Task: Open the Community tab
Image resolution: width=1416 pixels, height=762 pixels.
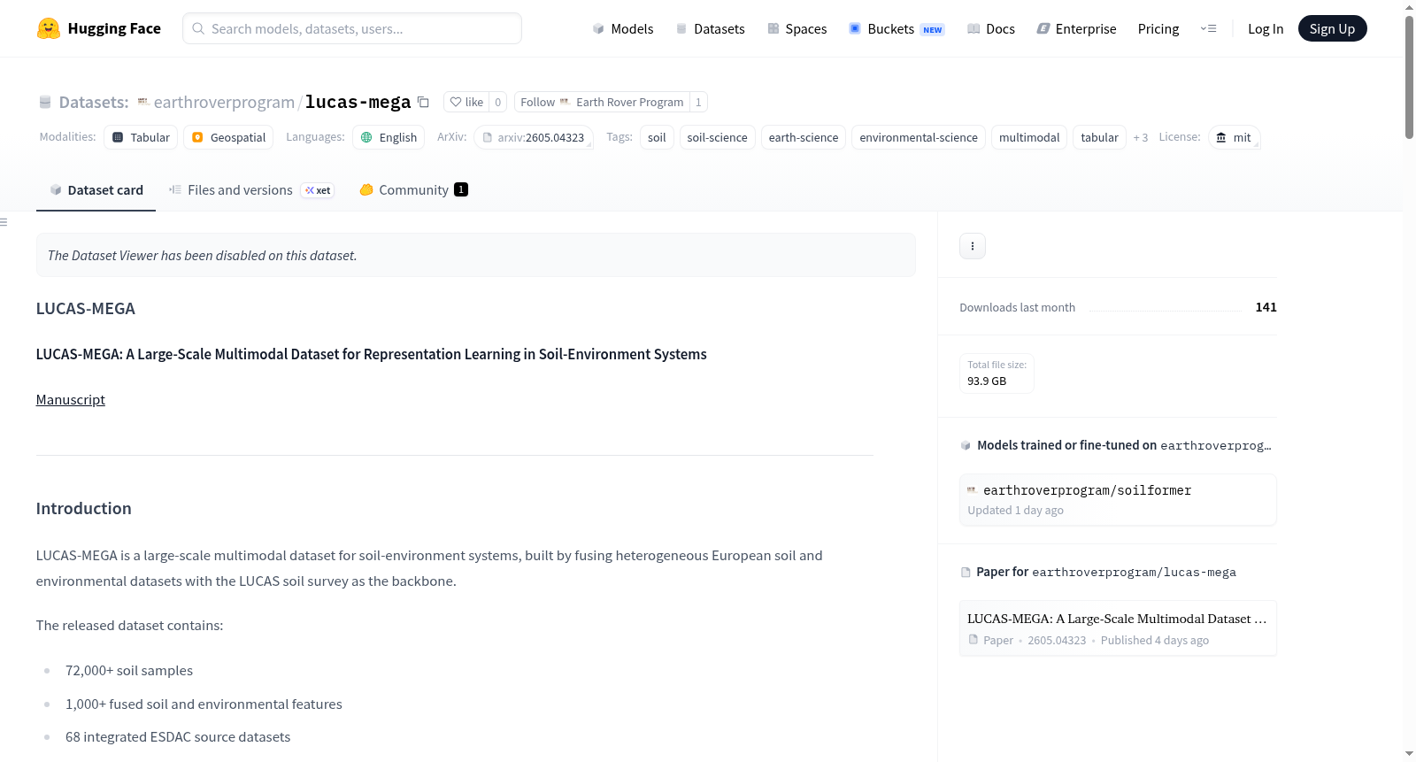Action: pyautogui.click(x=413, y=190)
